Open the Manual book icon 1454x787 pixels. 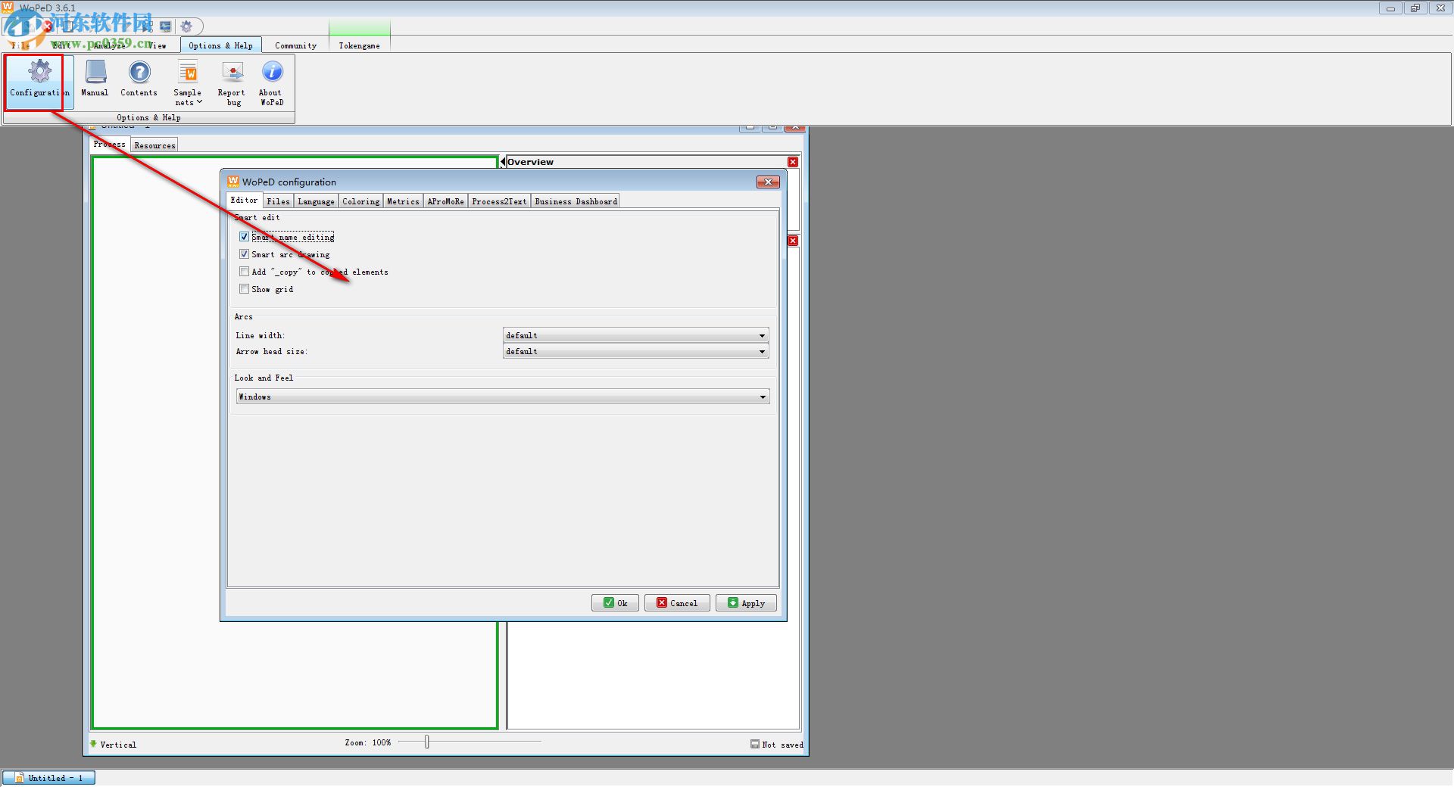95,79
